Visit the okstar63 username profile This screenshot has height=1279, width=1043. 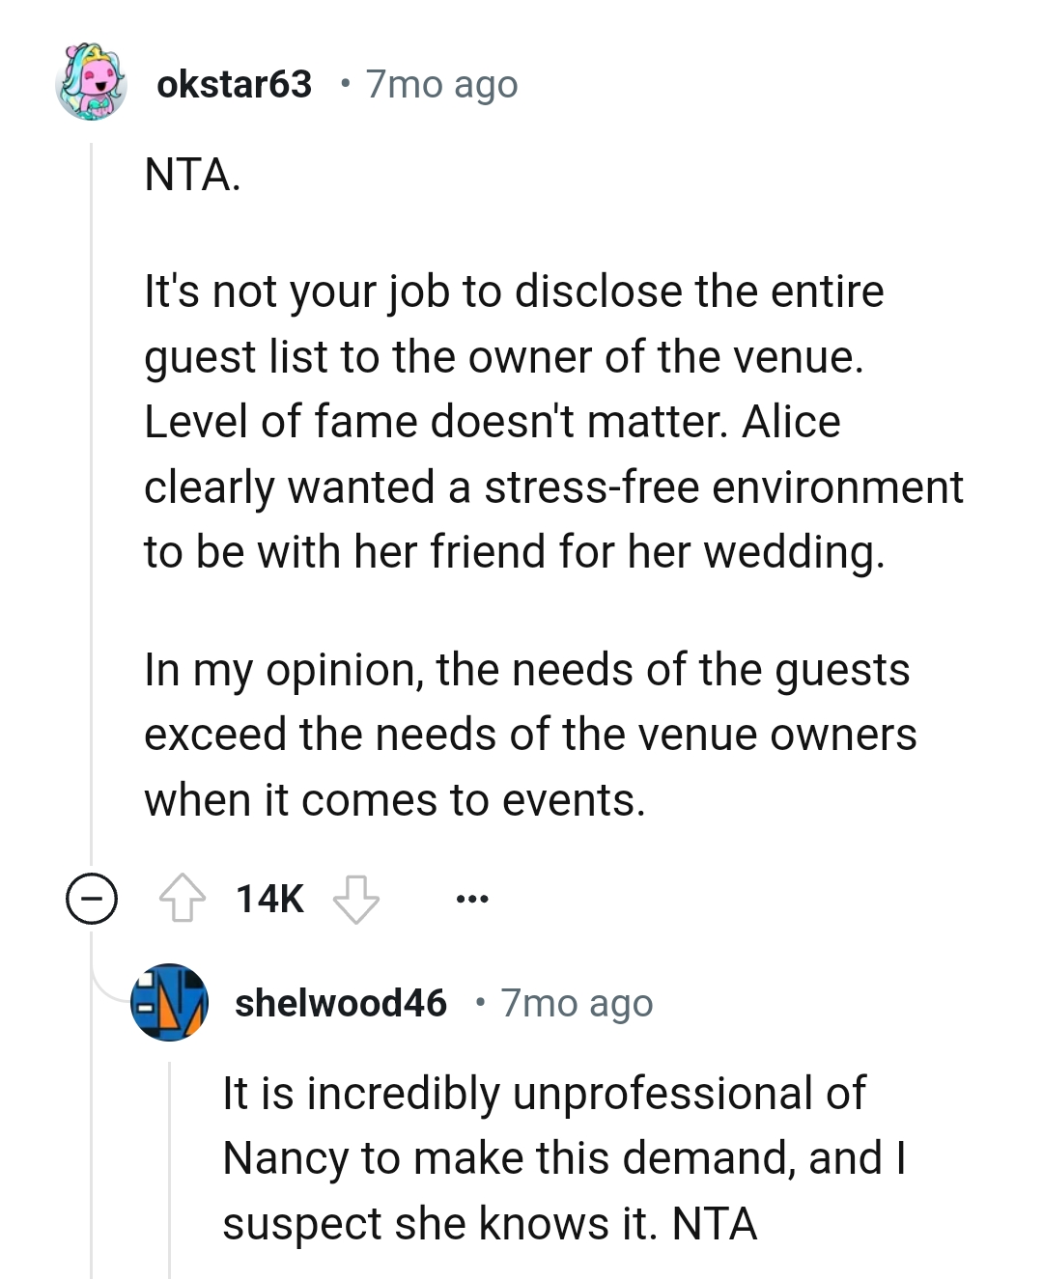(x=234, y=85)
